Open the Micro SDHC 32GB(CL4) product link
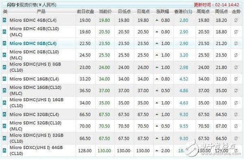 [x=34, y=115]
